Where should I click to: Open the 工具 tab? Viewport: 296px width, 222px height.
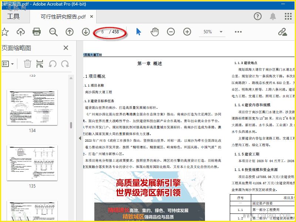coord(13,16)
